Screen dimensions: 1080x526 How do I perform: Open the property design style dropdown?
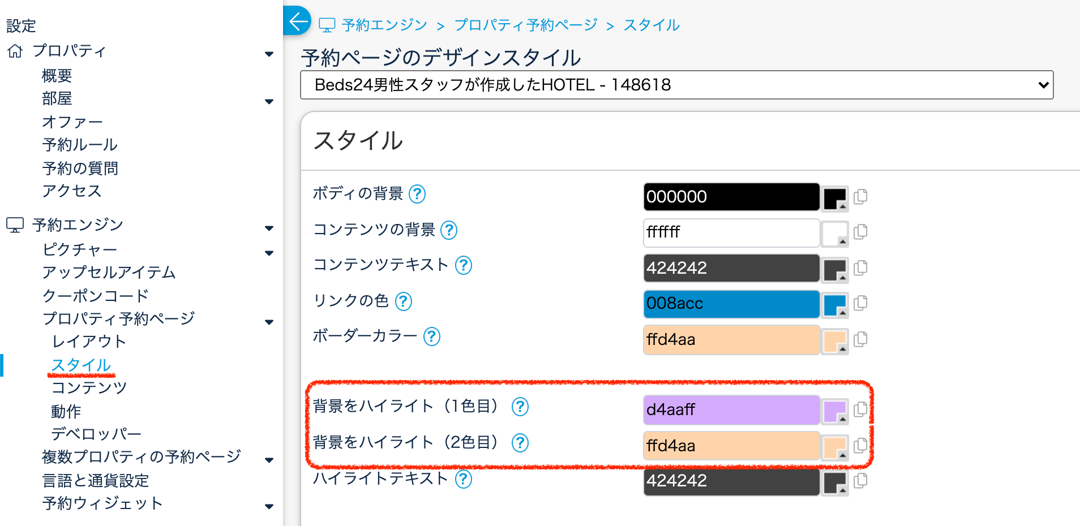coord(676,85)
